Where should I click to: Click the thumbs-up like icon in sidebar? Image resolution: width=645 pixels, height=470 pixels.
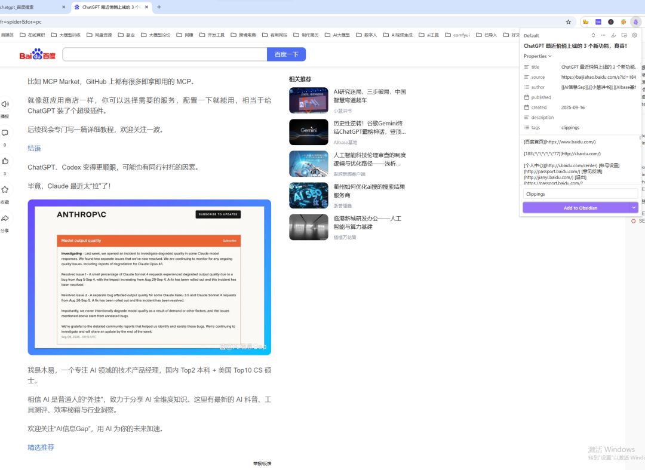tap(5, 161)
